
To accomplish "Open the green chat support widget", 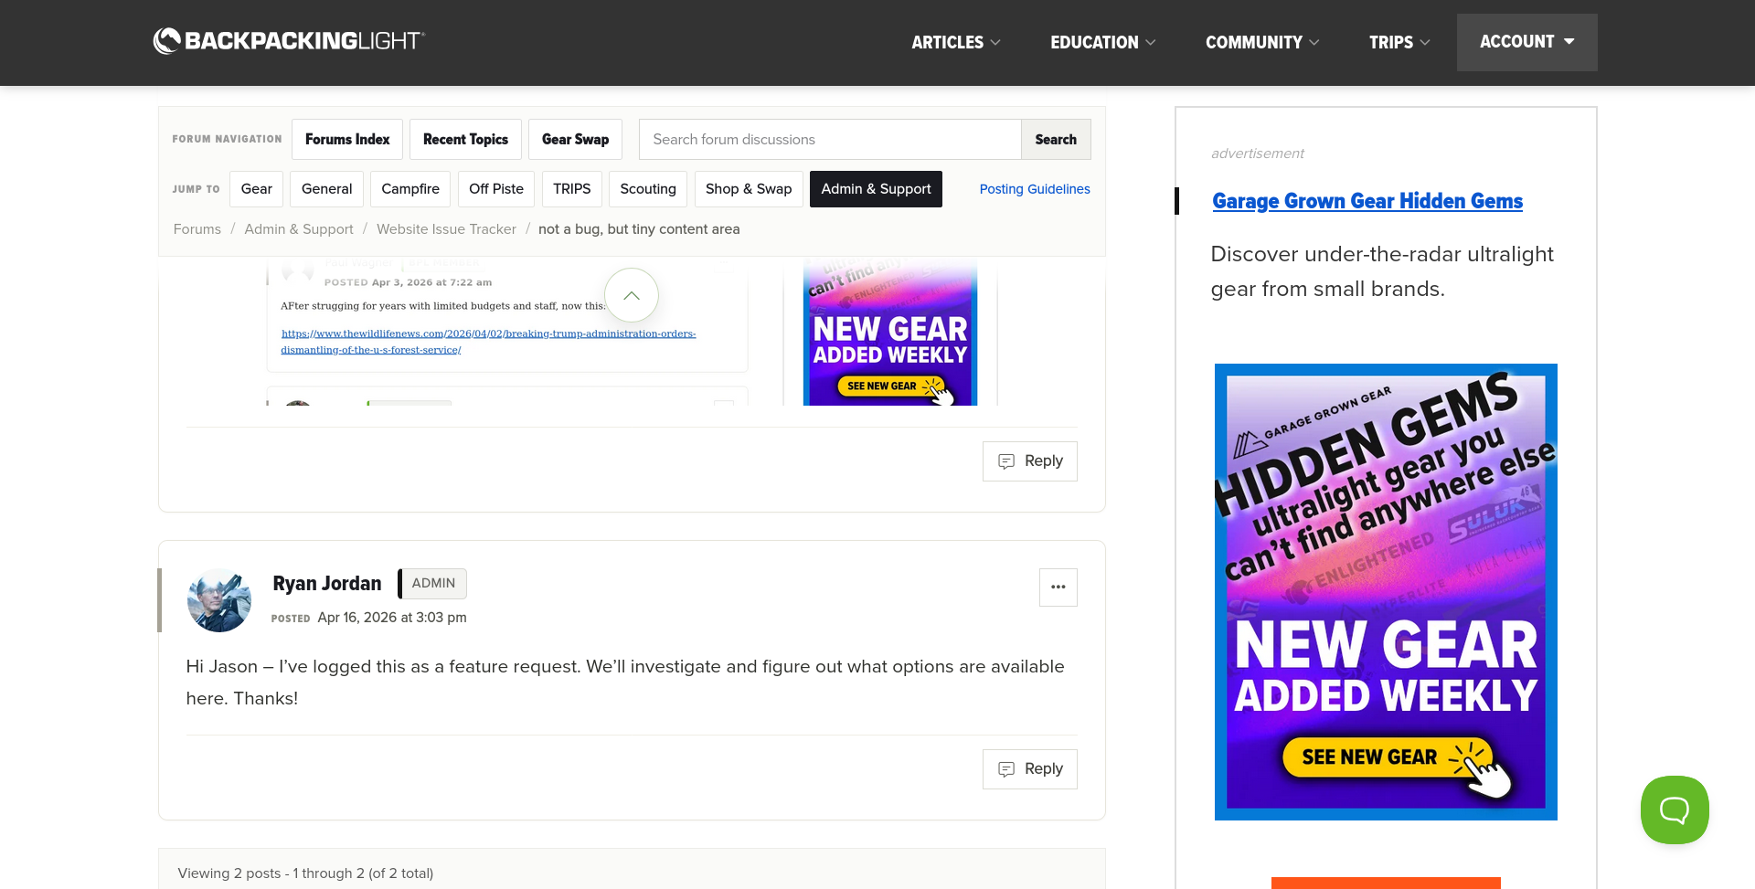I will click(1675, 810).
